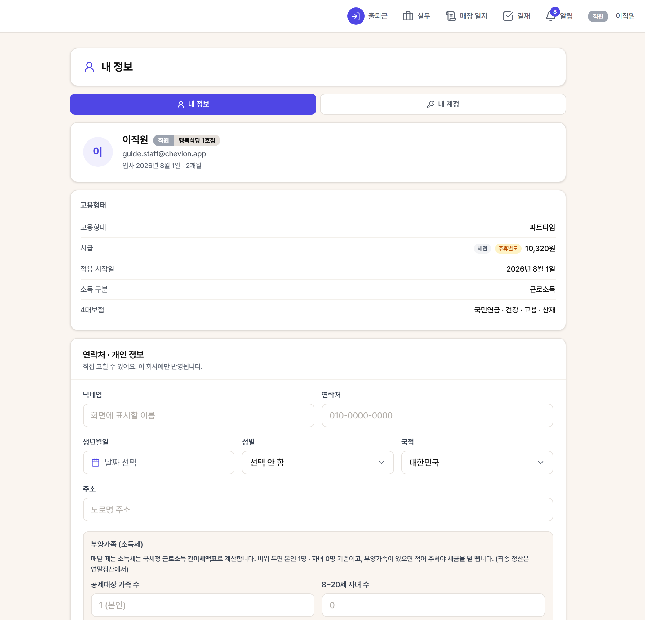The width and height of the screenshot is (645, 620).
Task: Click the 입사 2026년 8월 1일 · 2개월 text
Action: (162, 166)
